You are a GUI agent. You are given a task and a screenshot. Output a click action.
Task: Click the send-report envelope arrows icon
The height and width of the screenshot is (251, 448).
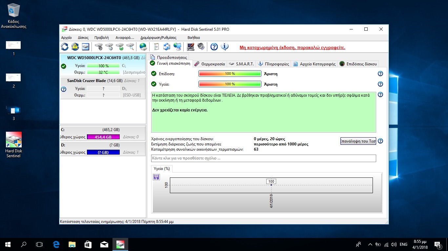[x=167, y=47]
